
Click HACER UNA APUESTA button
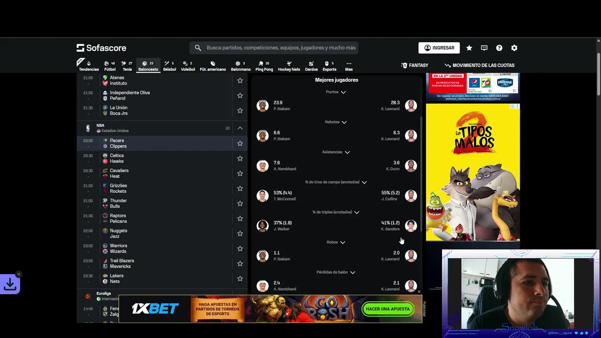pos(388,309)
